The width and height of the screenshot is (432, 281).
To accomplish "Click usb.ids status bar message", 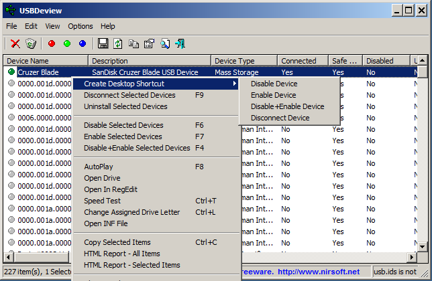I will [x=395, y=272].
